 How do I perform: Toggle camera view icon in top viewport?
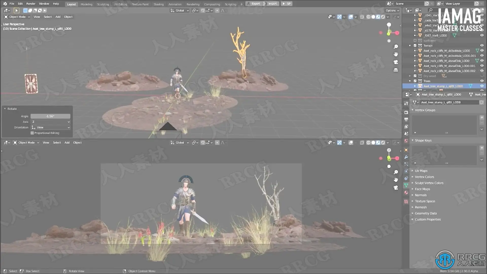click(396, 62)
